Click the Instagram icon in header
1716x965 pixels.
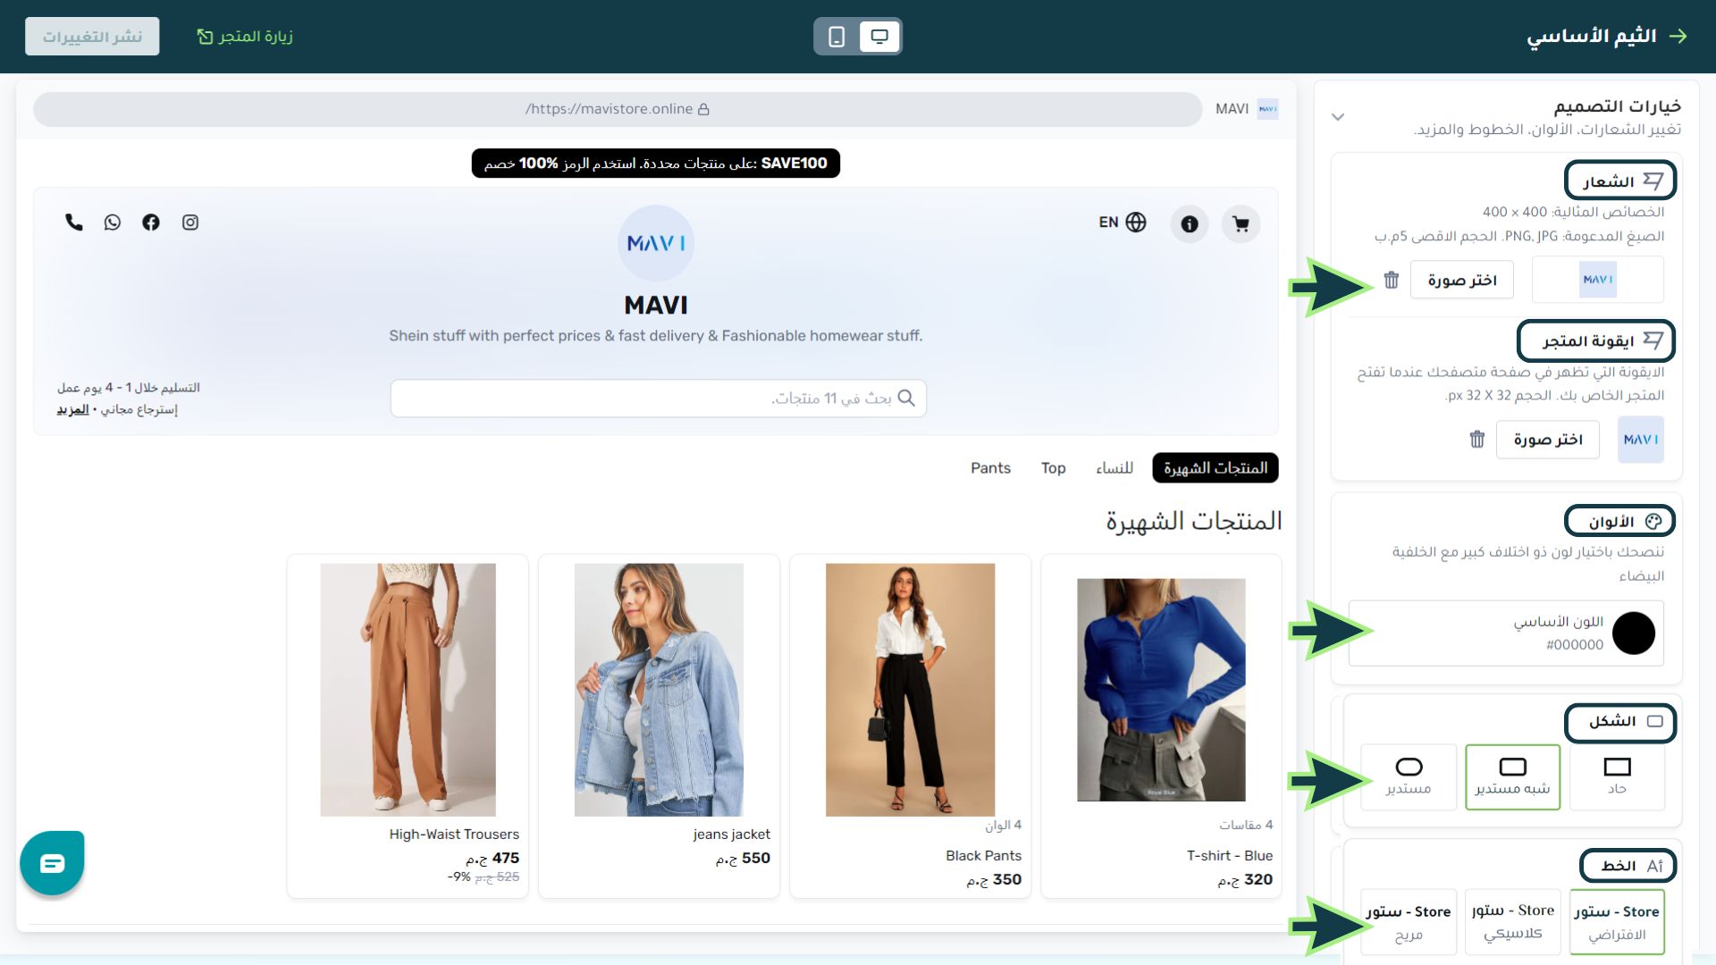pos(190,222)
